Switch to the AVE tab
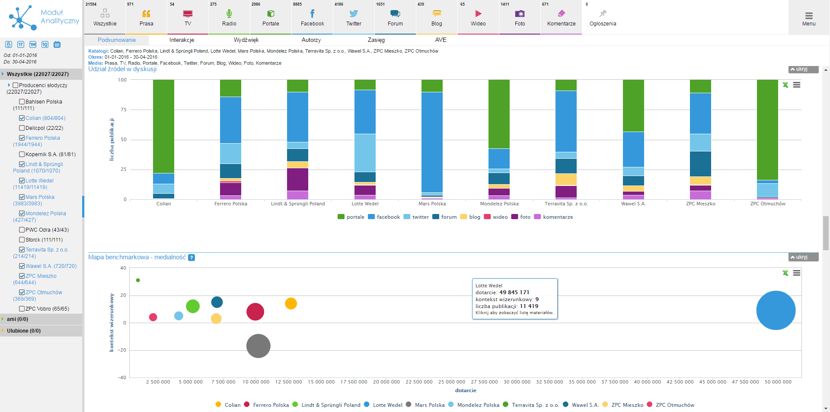Image resolution: width=830 pixels, height=412 pixels. point(441,40)
